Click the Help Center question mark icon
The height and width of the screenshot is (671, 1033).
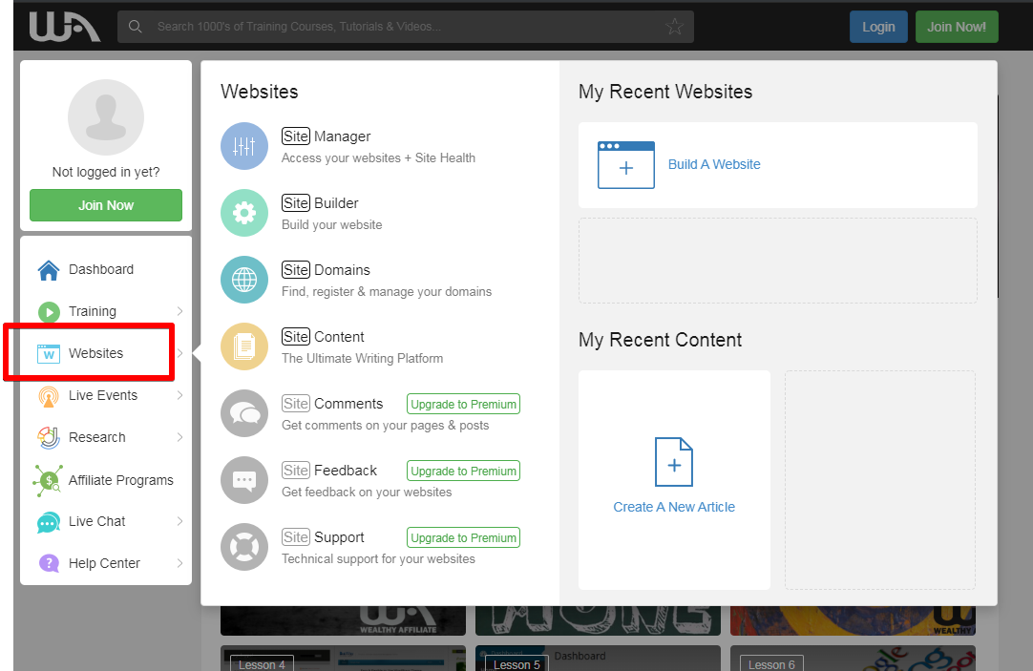[49, 564]
